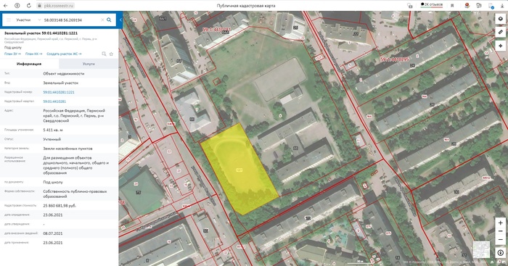Collapse the info side panel arrow
508x266 pixels.
[120, 20]
